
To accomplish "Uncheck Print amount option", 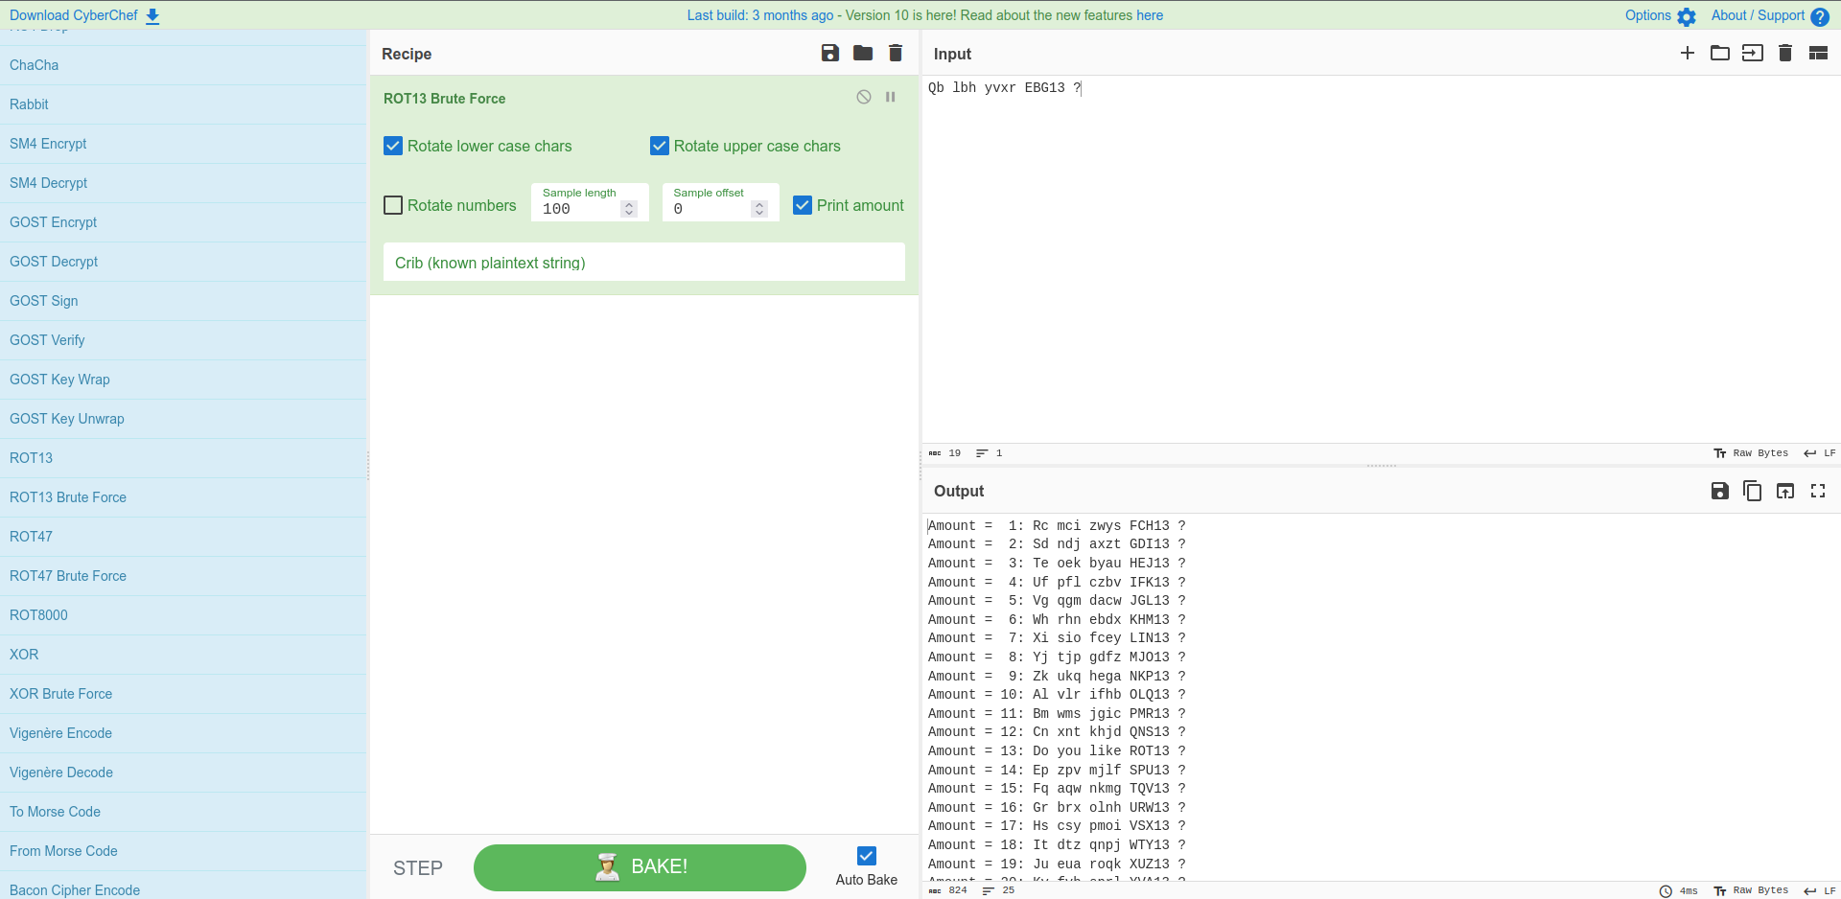I will click(803, 205).
